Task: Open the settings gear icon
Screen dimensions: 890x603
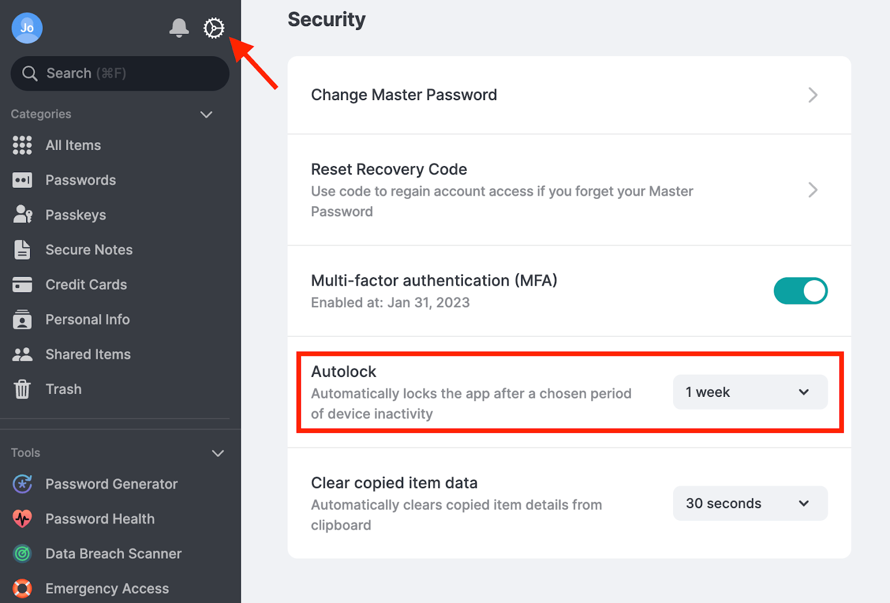Action: coord(214,28)
